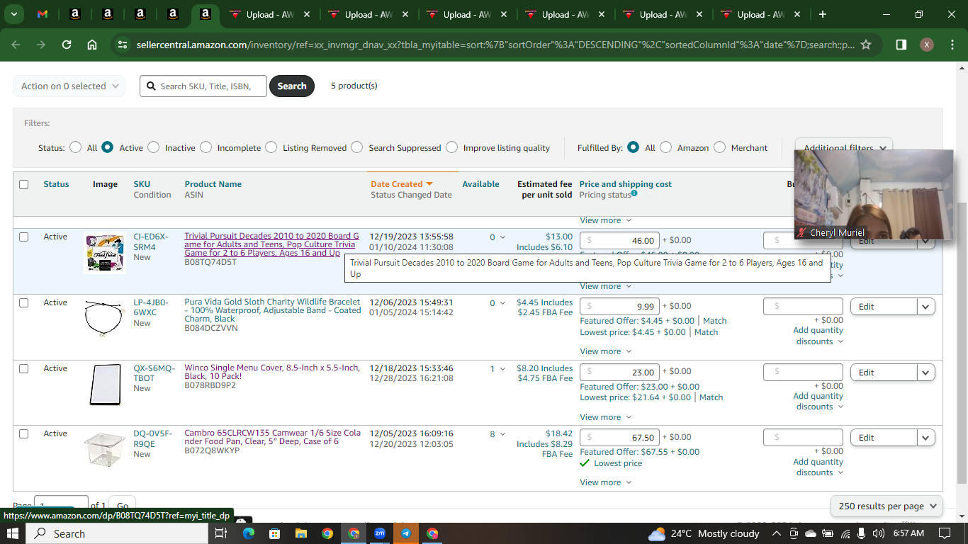Sort by the Product Name column header
Screen dimensions: 968x544
click(x=213, y=184)
